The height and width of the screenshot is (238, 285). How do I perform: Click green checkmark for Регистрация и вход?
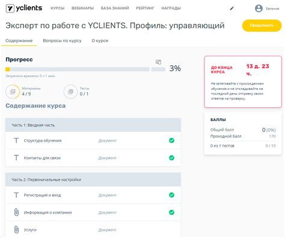point(171,195)
